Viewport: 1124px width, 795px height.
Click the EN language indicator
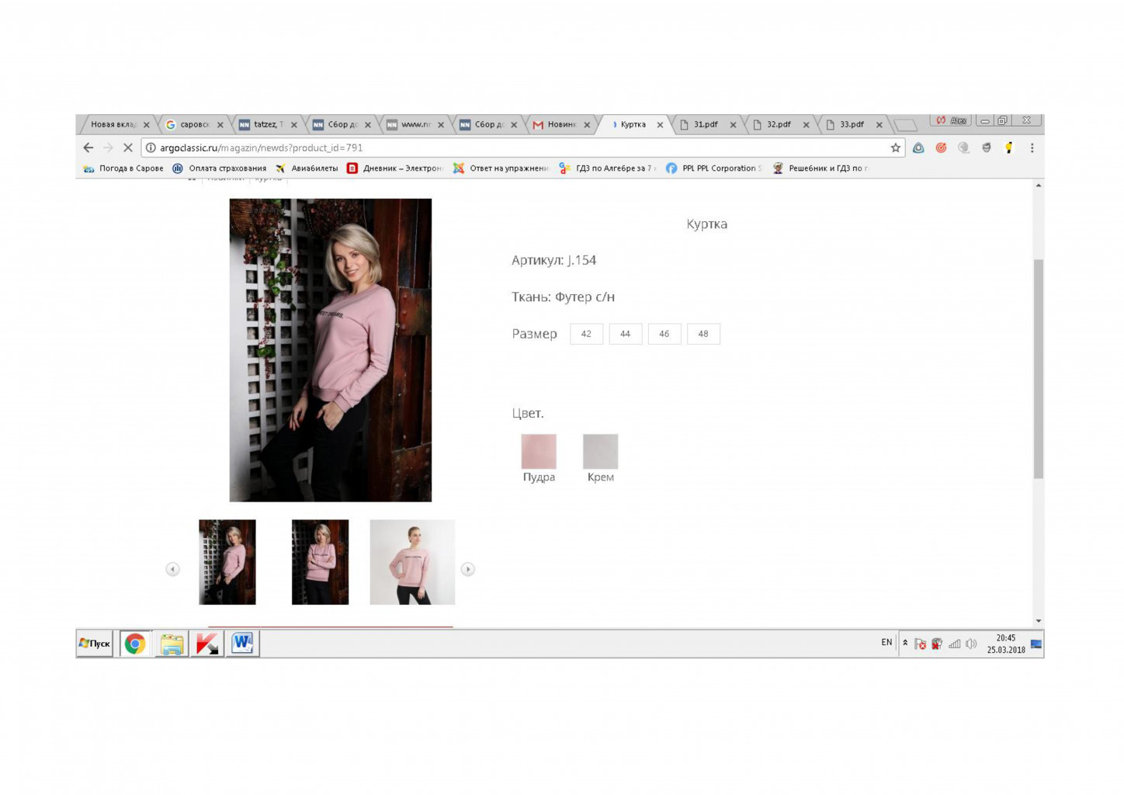coord(886,643)
